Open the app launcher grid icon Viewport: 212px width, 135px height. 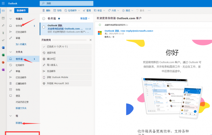3,3
